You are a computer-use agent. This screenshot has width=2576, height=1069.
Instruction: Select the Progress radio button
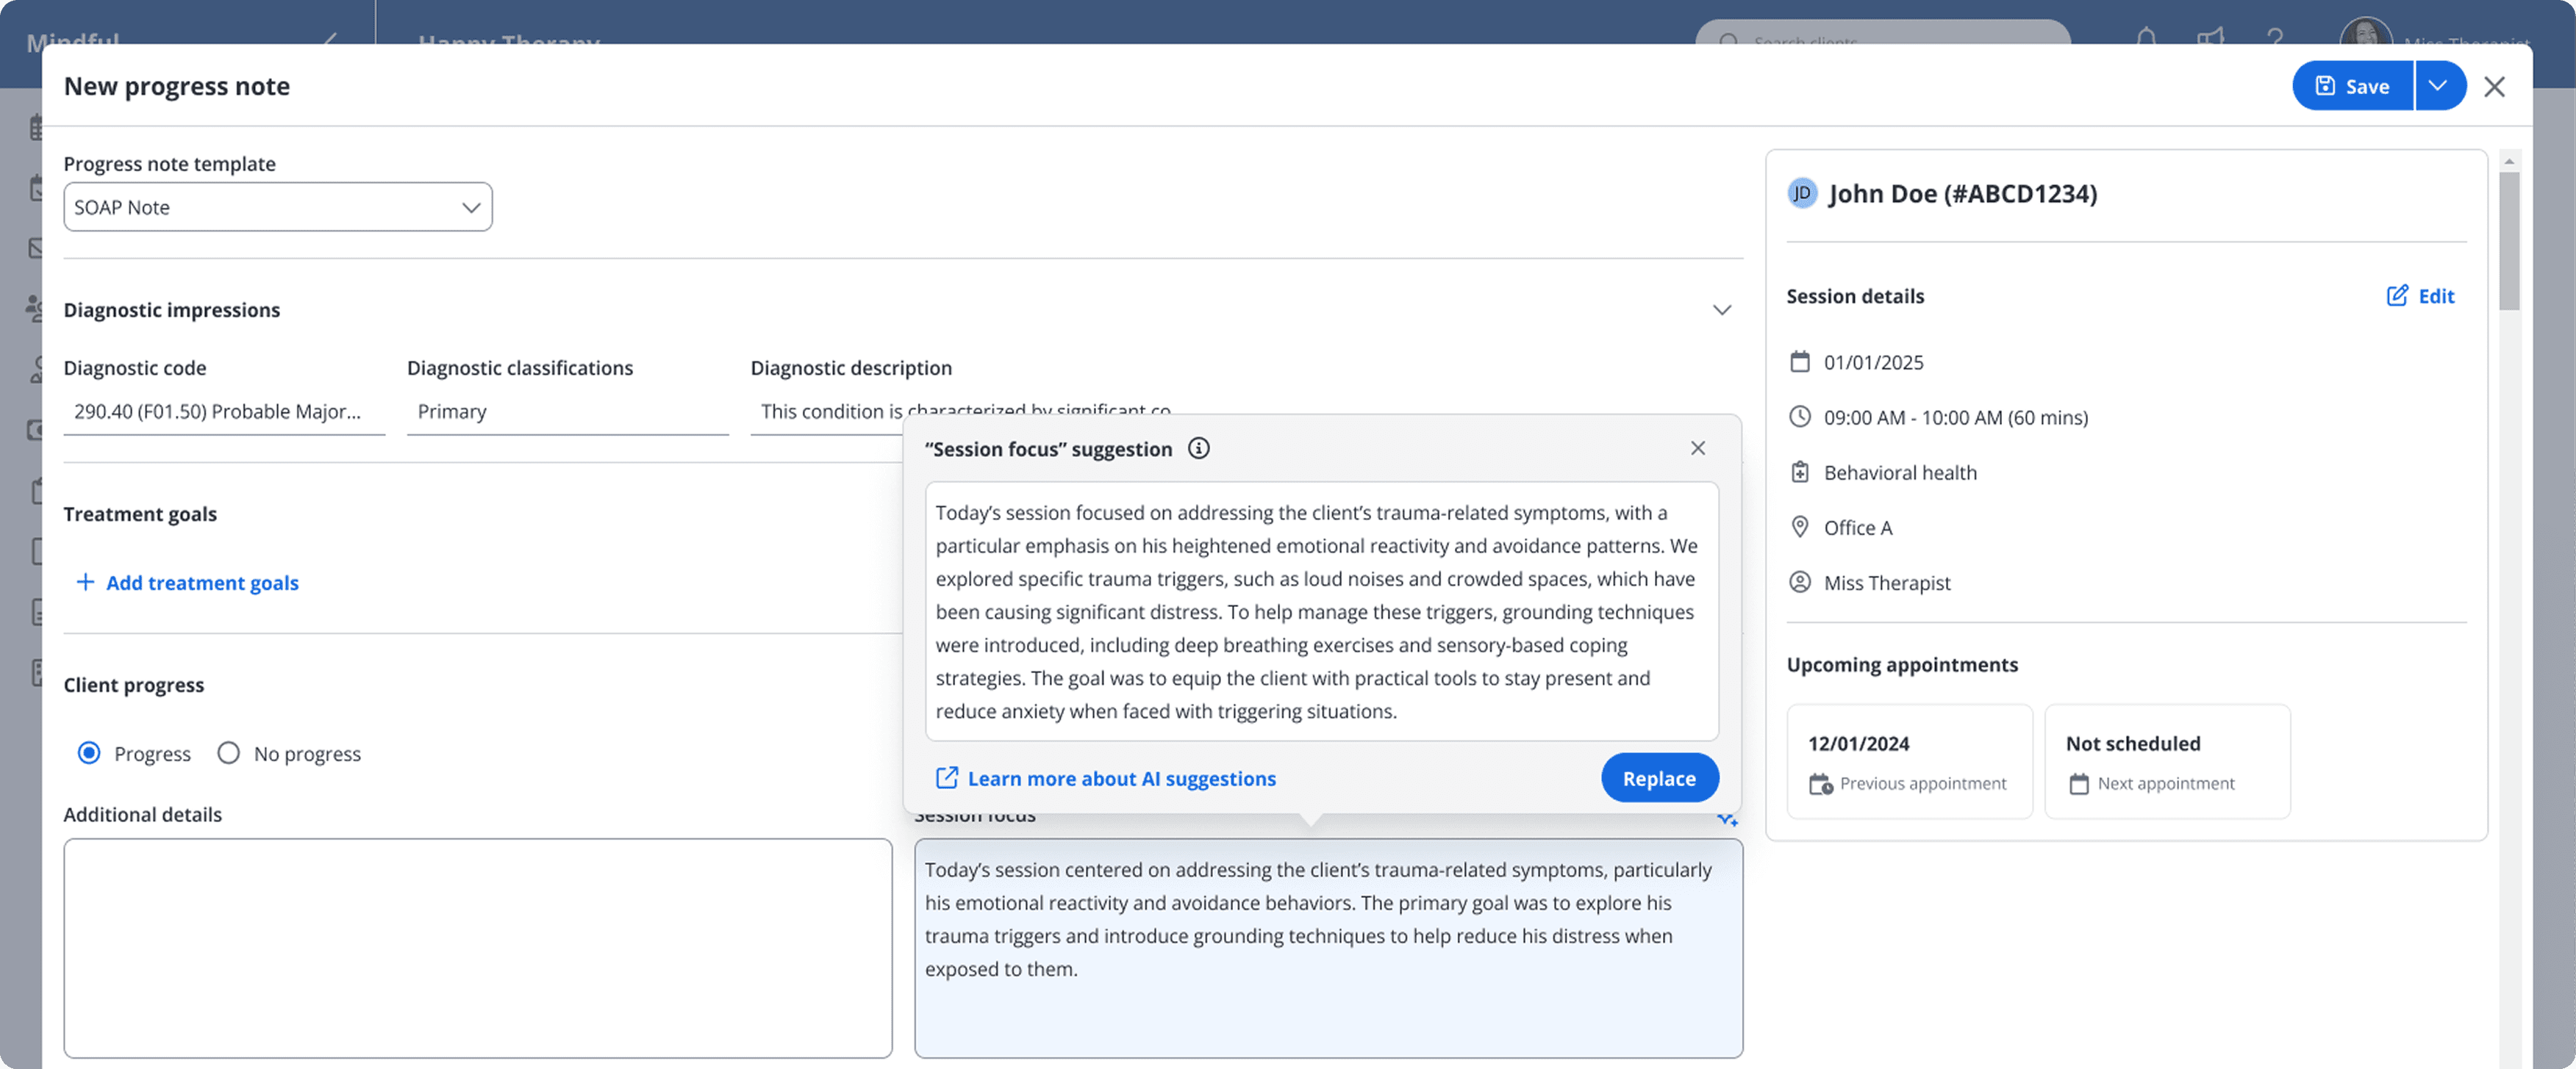pyautogui.click(x=89, y=753)
